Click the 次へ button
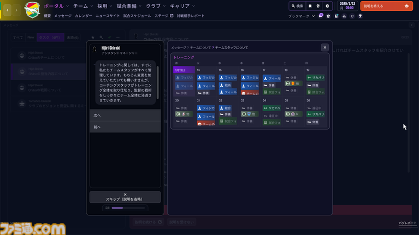 tap(125, 116)
